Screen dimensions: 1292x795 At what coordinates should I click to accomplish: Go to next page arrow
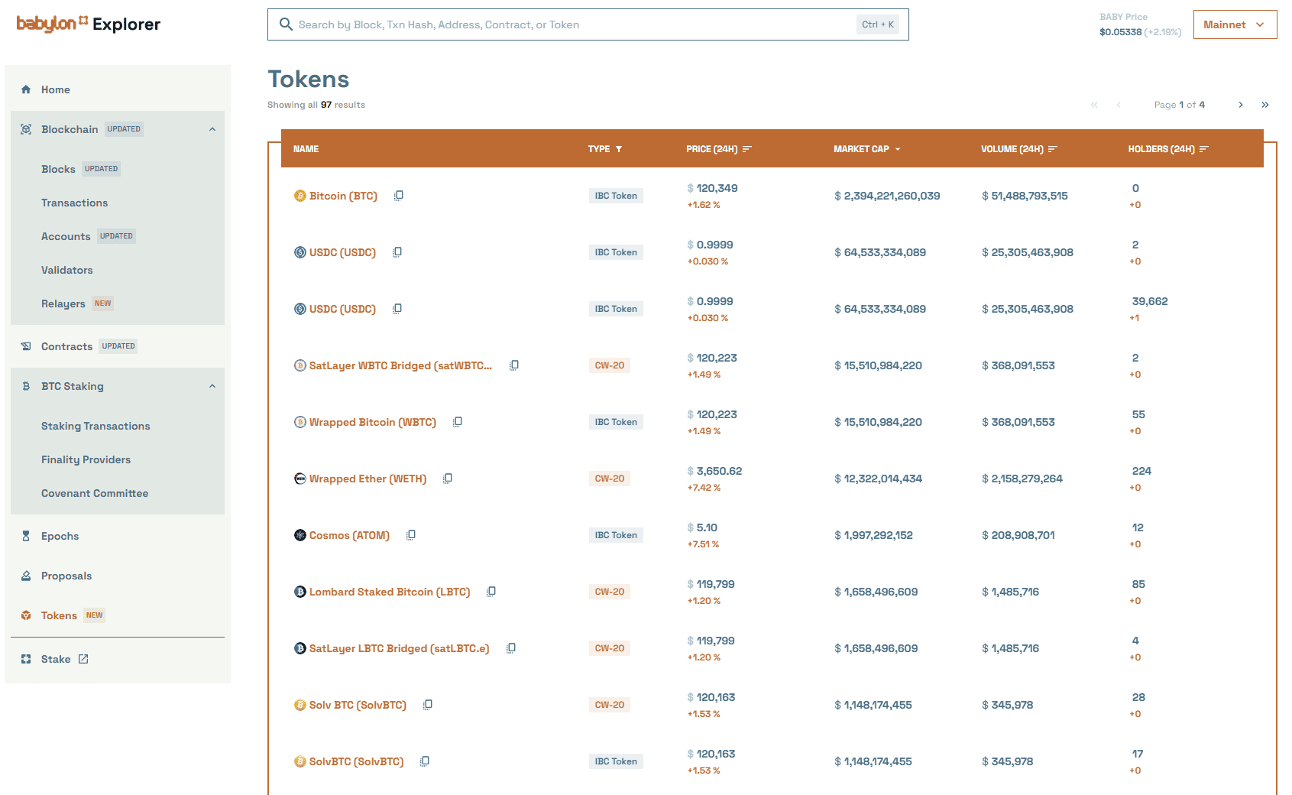(x=1241, y=105)
